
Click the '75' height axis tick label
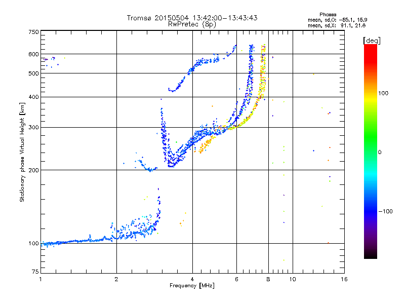pyautogui.click(x=35, y=272)
